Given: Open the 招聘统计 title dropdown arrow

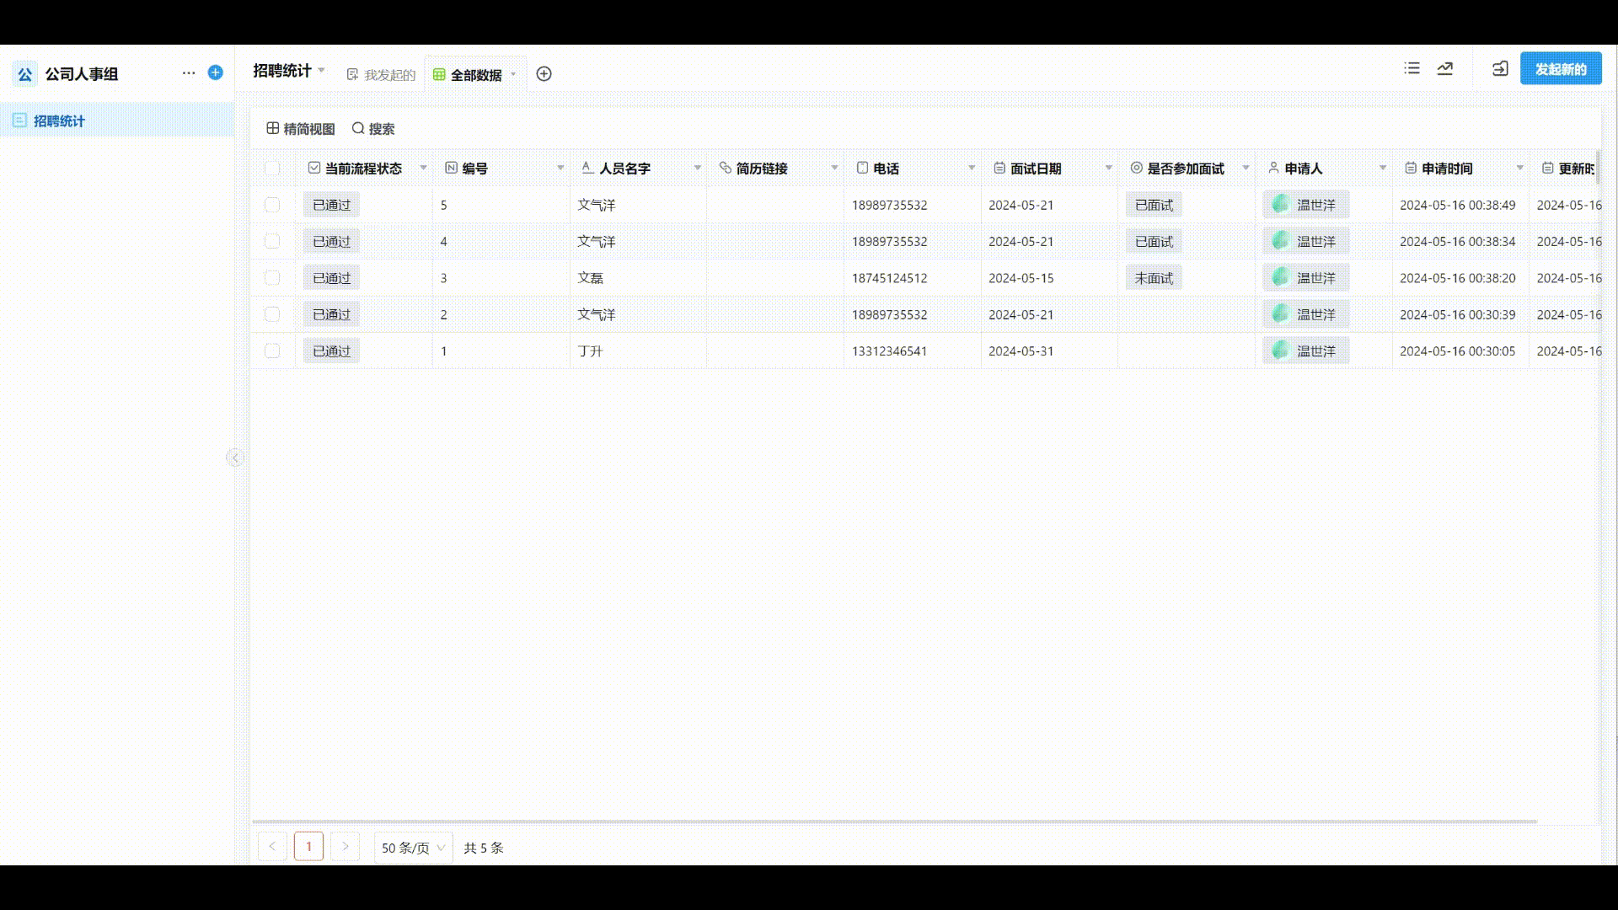Looking at the screenshot, I should coord(322,71).
